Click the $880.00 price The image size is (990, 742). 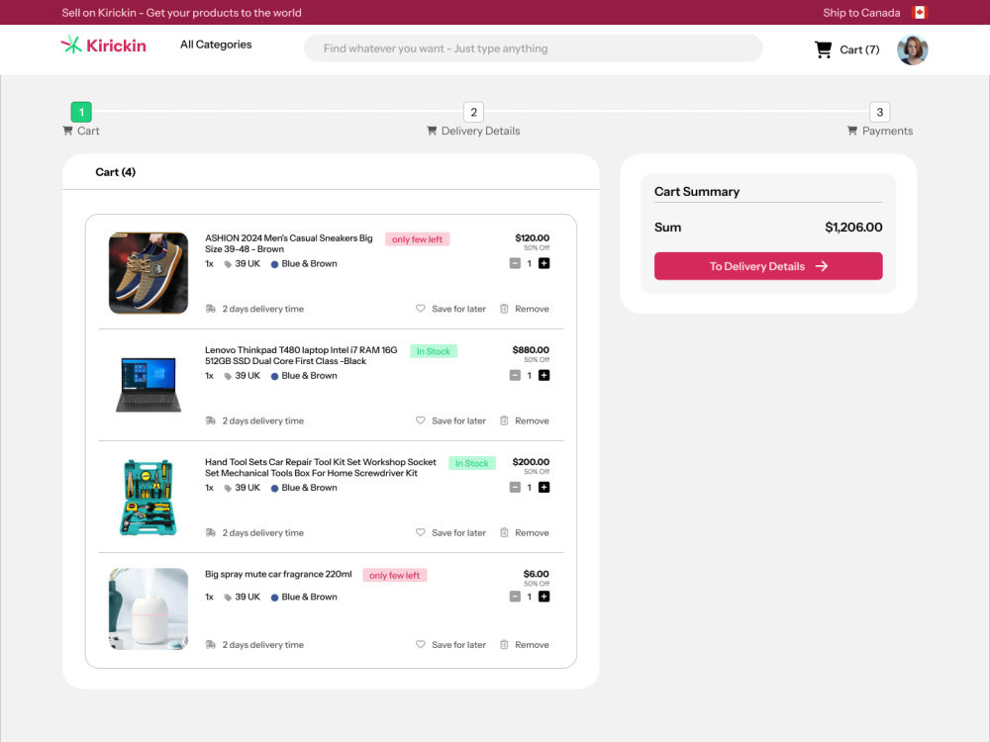[531, 349]
